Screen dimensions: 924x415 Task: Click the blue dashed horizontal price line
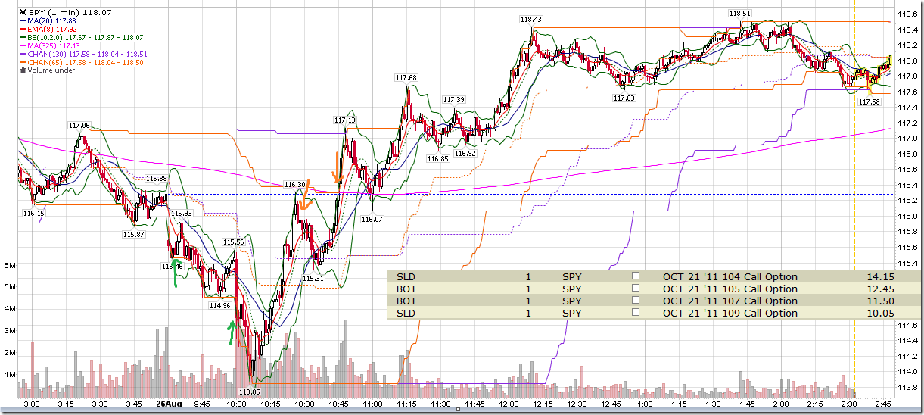(x=454, y=195)
